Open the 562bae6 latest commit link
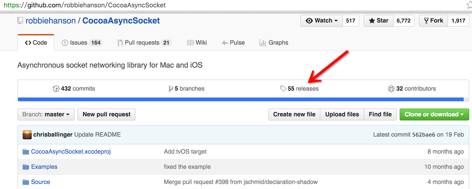Screen dimensions: 472x189 click(424, 135)
